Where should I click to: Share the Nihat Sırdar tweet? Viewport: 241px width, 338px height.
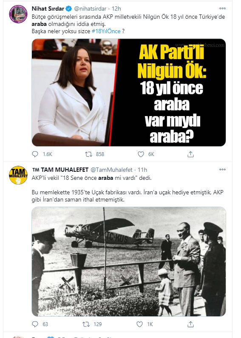click(x=190, y=154)
